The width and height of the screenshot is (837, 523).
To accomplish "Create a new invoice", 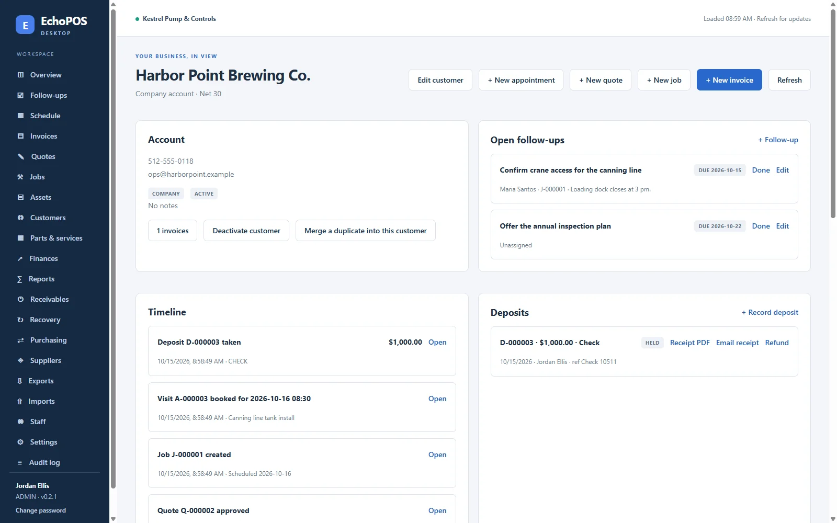I will (729, 80).
